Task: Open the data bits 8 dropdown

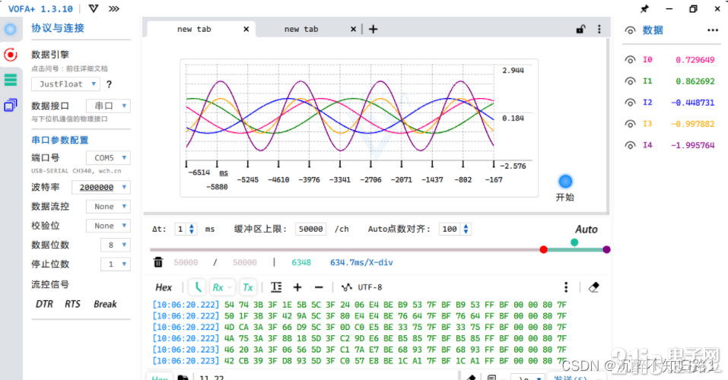Action: click(116, 245)
